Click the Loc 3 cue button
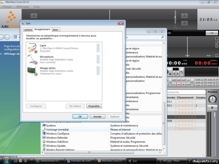This screenshot has height=164, width=219. (200, 85)
